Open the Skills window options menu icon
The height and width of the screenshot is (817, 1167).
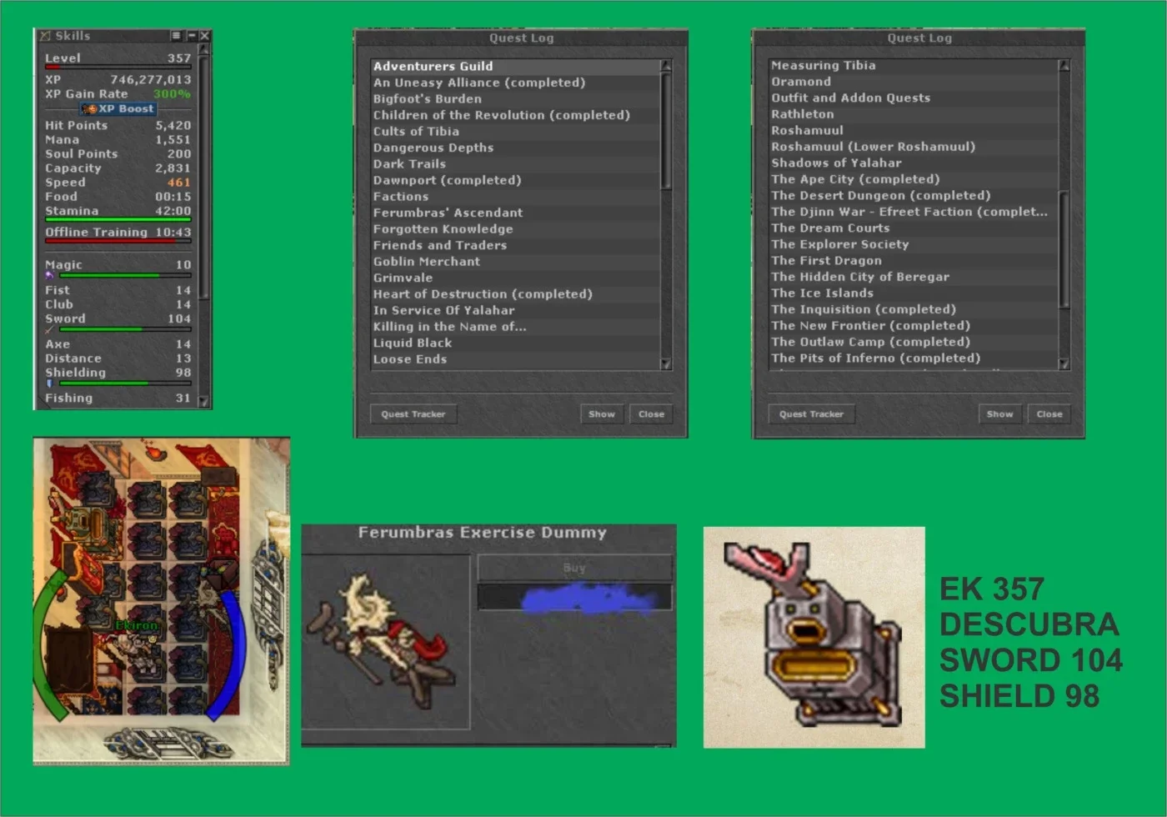pyautogui.click(x=176, y=36)
